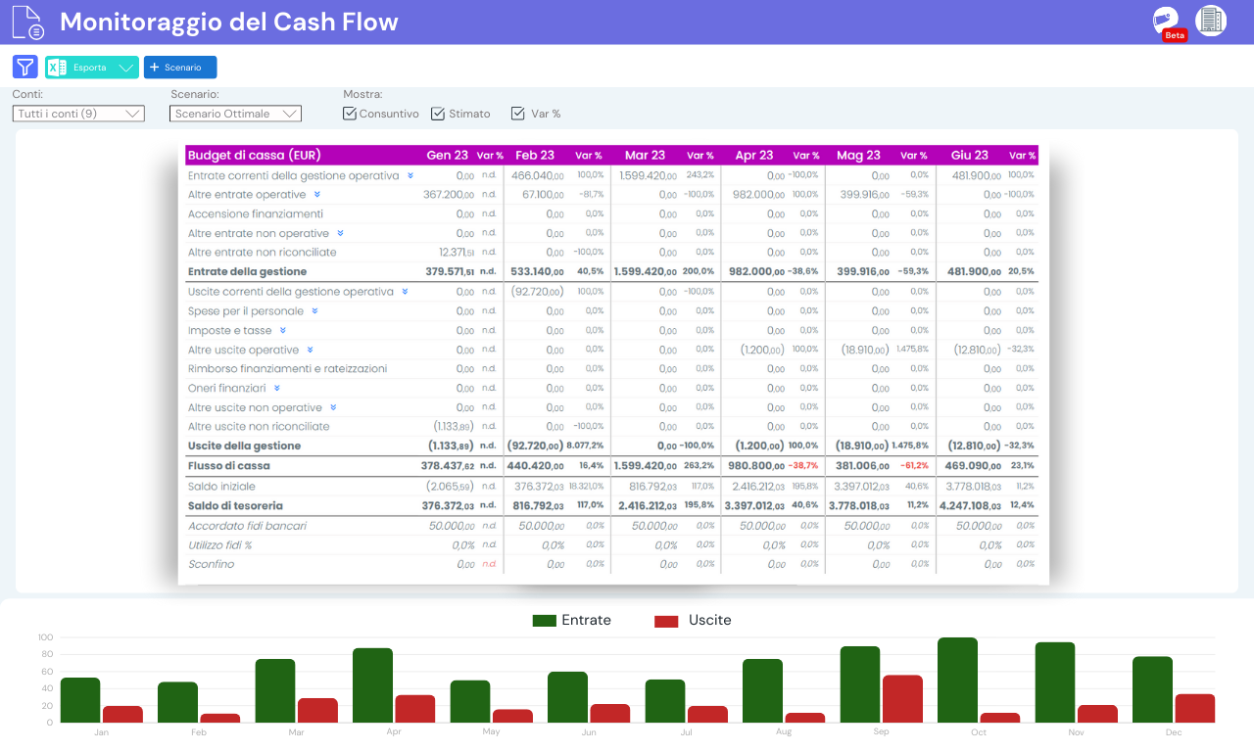Click the 'Feb 23' column header

pyautogui.click(x=535, y=155)
